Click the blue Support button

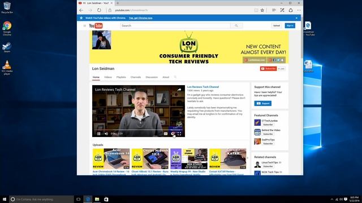(x=262, y=103)
